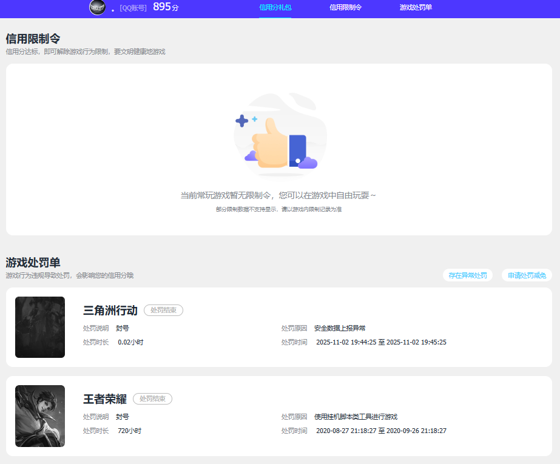Image resolution: width=560 pixels, height=464 pixels.
Task: Click the 王者荣耀 game thumbnail
Action: coord(40,416)
